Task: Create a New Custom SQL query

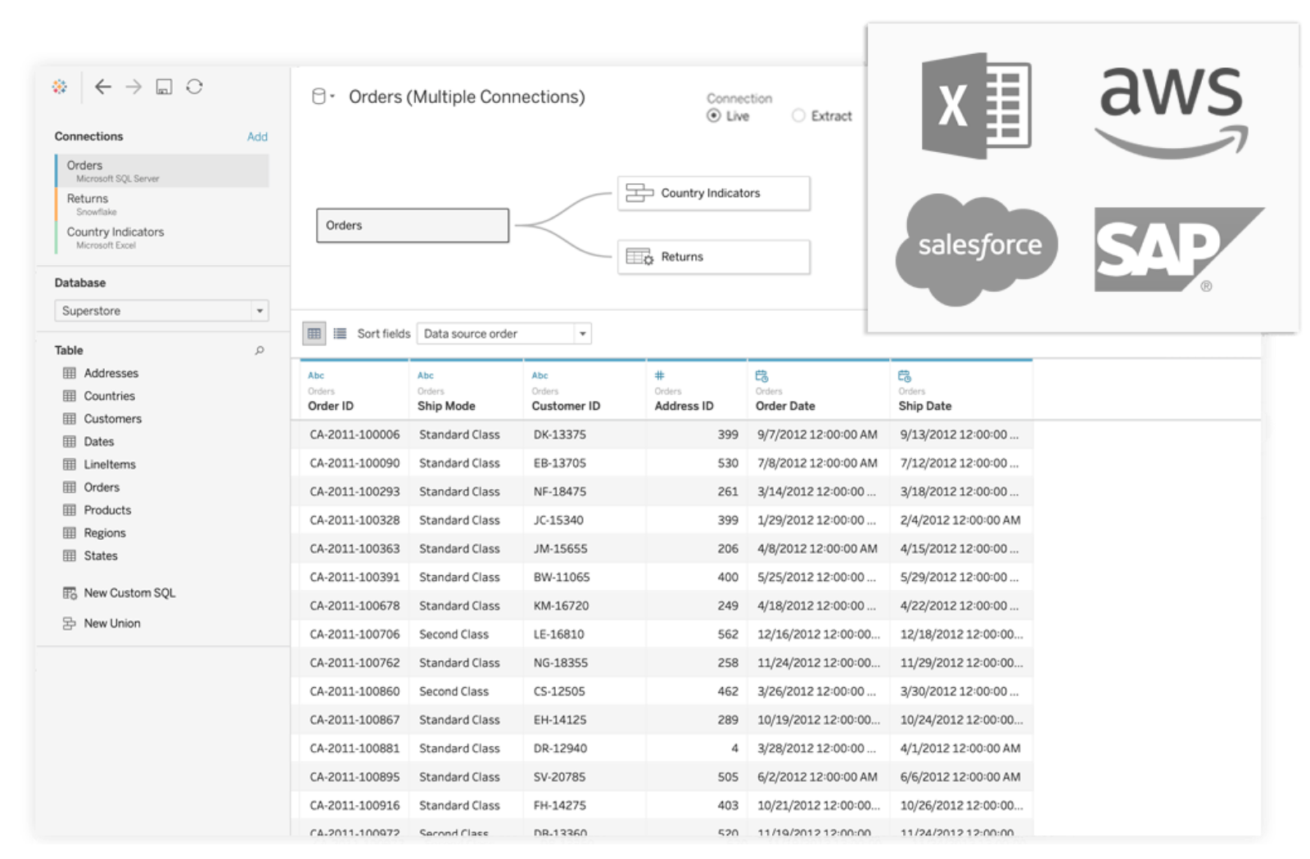Action: [129, 592]
